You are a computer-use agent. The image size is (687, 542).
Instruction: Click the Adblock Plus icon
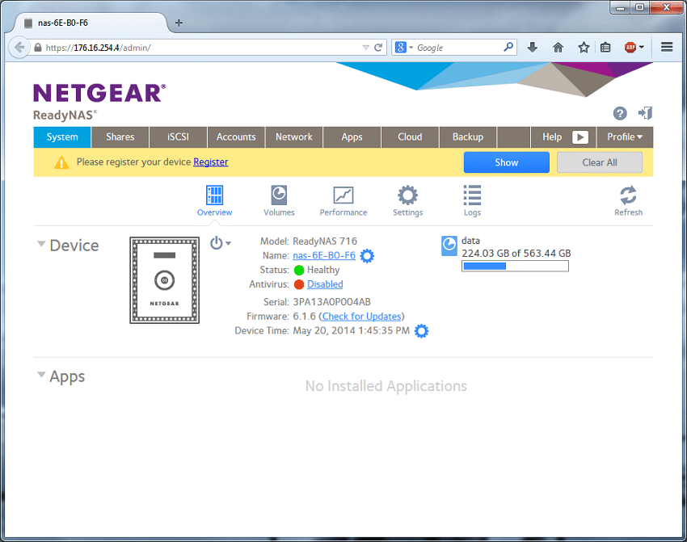[630, 48]
